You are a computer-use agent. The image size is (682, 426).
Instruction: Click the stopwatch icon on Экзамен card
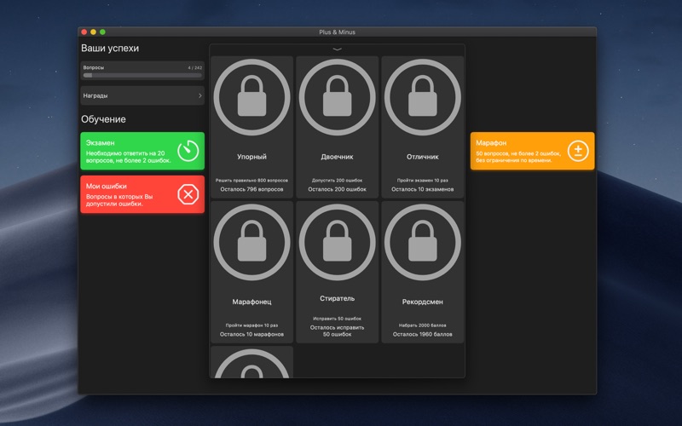pyautogui.click(x=188, y=151)
